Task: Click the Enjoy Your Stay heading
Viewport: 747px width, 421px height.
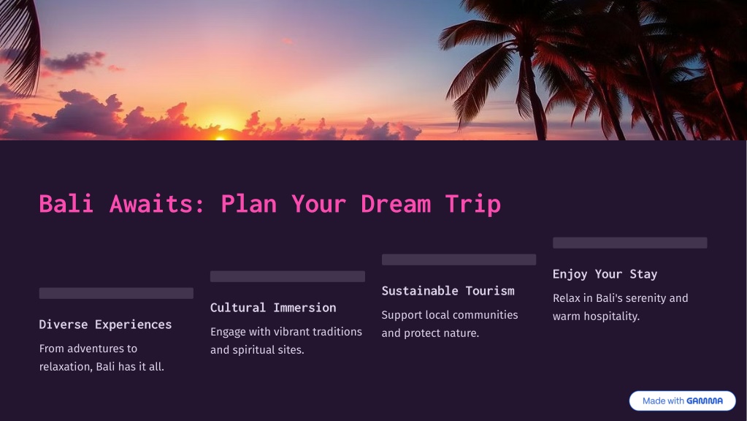Action: tap(605, 274)
